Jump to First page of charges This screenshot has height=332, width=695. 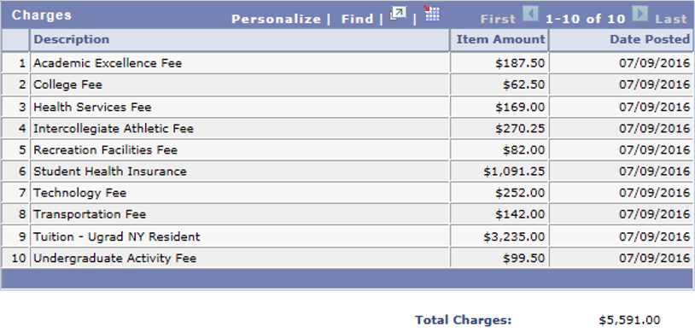point(498,19)
